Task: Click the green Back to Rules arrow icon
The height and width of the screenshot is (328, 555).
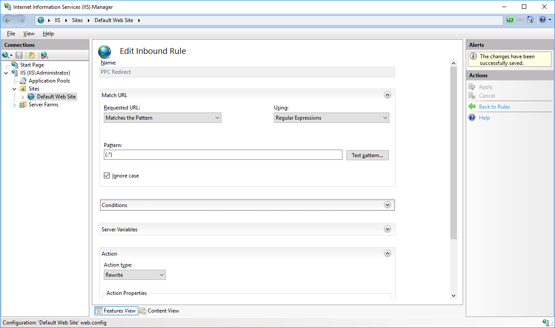Action: point(472,107)
